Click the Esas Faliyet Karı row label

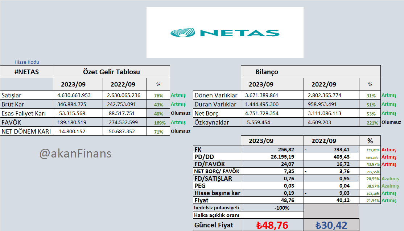point(27,113)
